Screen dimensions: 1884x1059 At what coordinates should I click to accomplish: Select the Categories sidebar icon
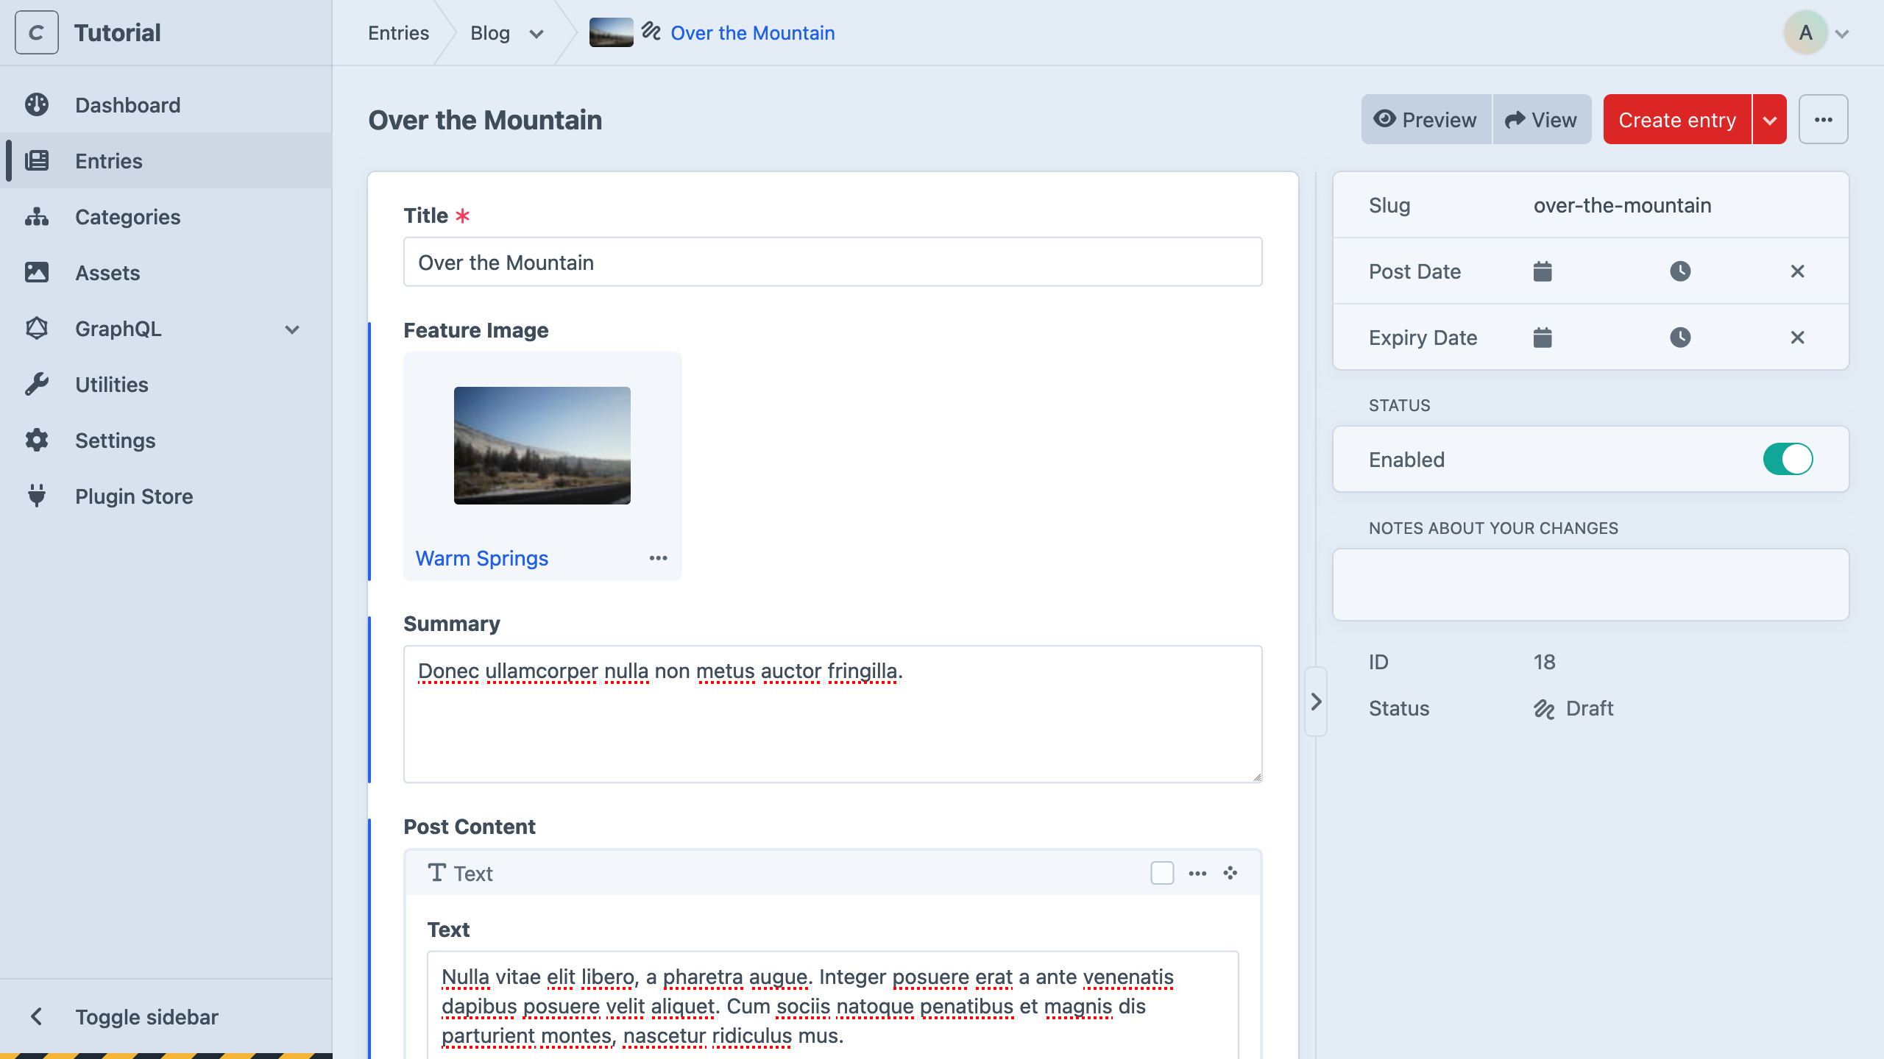[x=37, y=217]
